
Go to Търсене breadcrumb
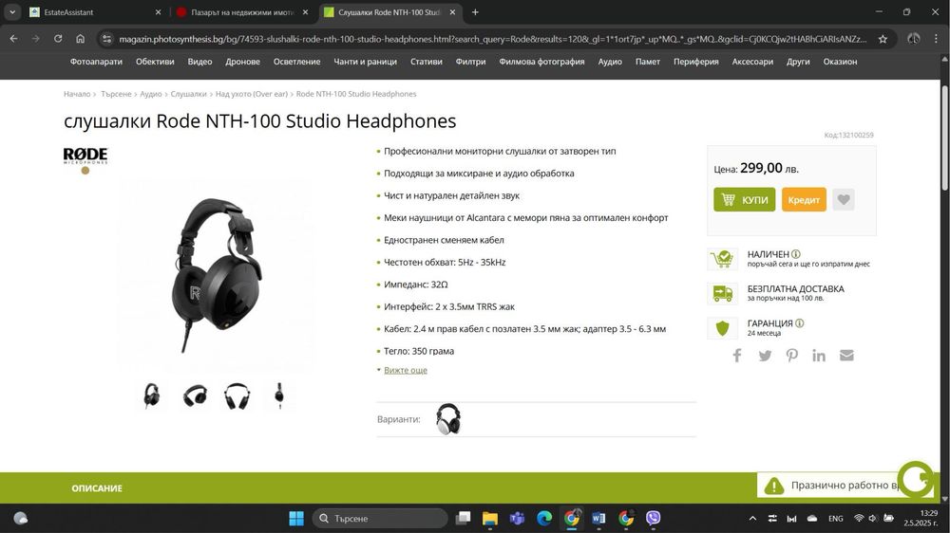coord(116,94)
